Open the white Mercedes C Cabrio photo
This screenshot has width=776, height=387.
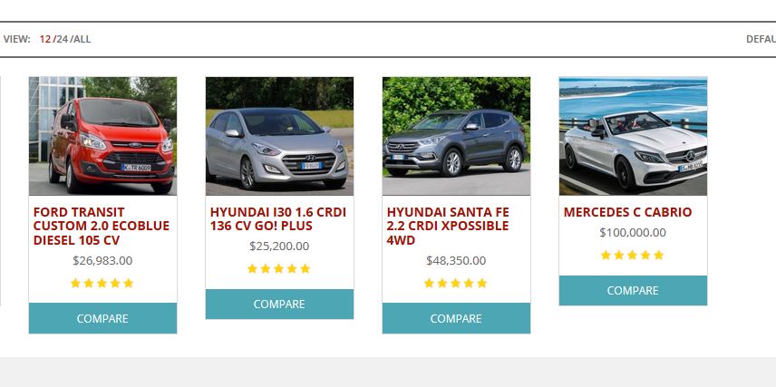coord(633,136)
